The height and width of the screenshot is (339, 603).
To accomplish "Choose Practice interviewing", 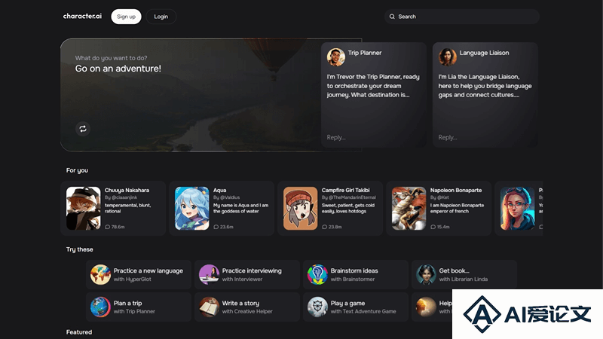I will pos(247,274).
